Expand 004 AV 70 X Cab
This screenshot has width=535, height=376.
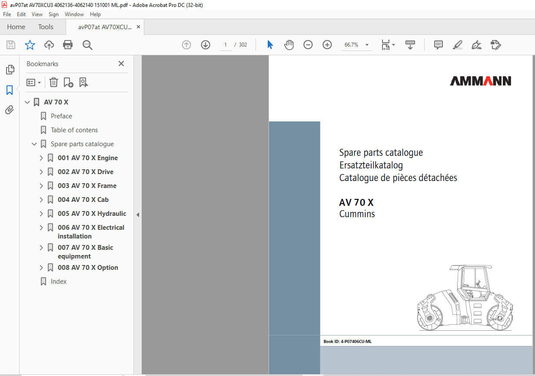41,200
